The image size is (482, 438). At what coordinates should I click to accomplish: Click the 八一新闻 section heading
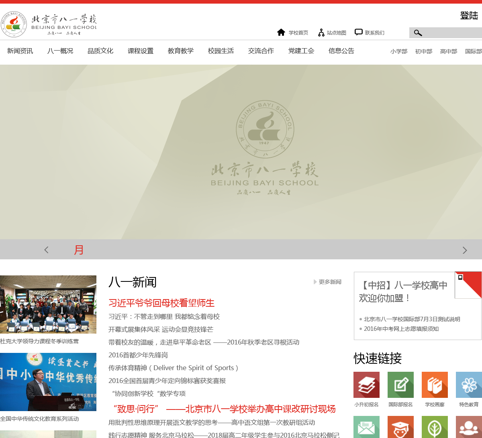(x=133, y=282)
